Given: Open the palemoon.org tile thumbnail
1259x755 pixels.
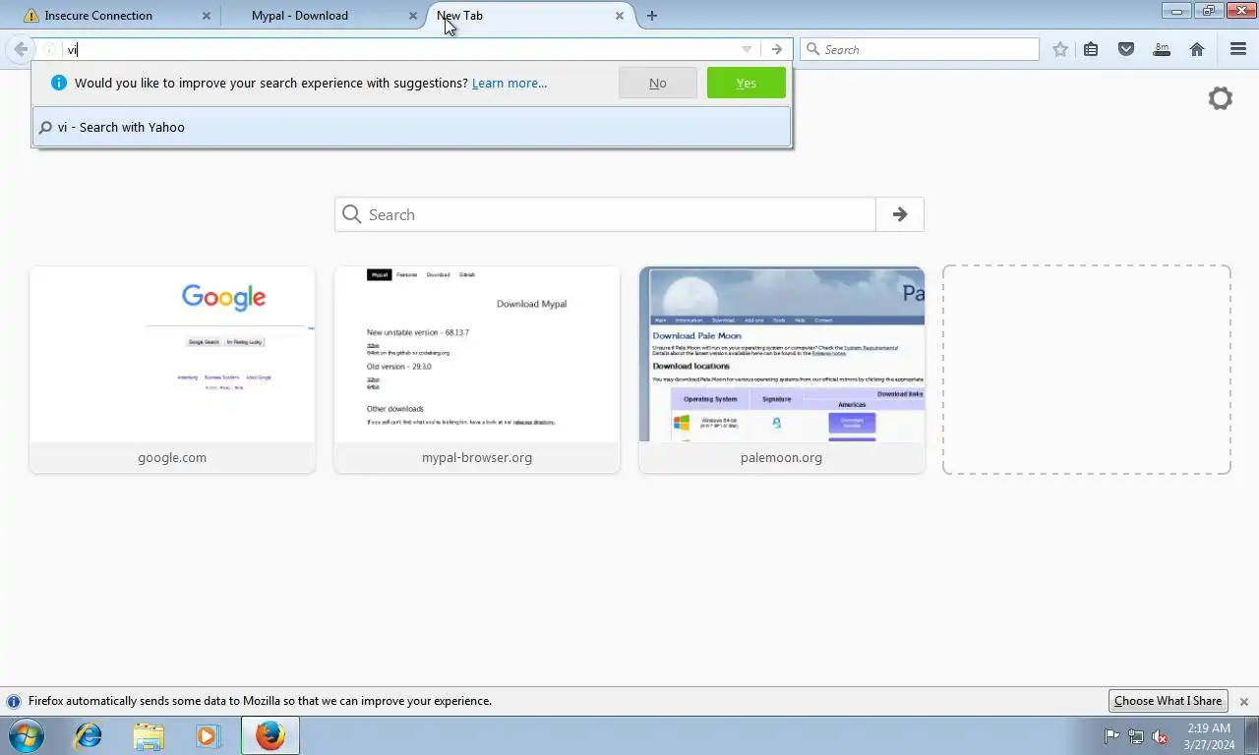Looking at the screenshot, I should point(782,355).
